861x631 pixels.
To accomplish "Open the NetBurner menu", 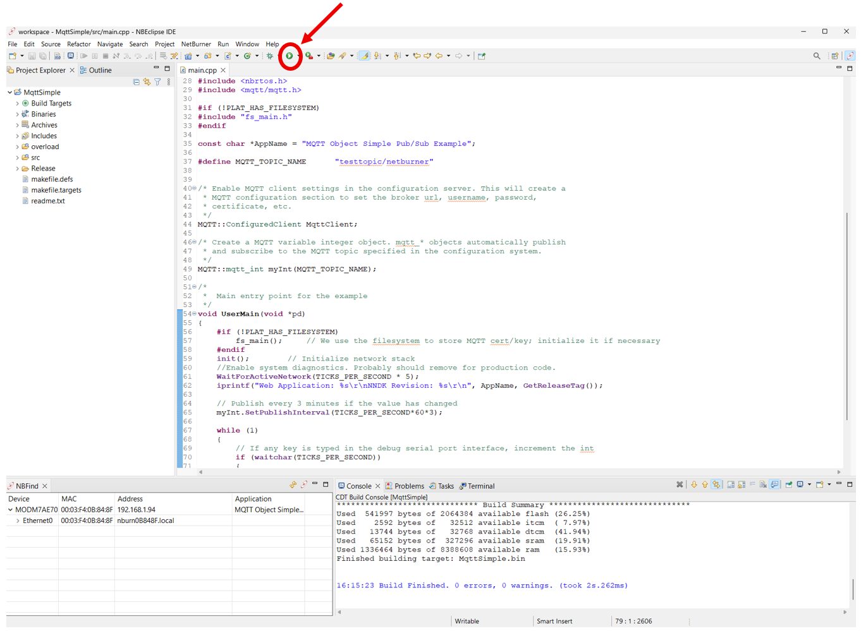I will (x=196, y=44).
